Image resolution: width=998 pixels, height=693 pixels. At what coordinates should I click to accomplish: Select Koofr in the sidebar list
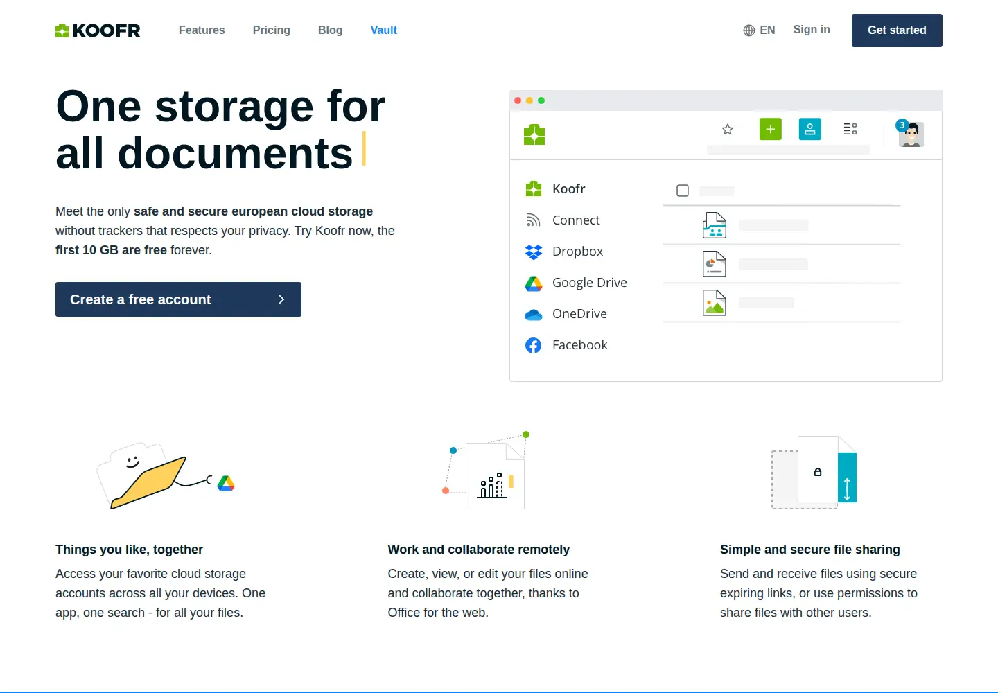(568, 188)
